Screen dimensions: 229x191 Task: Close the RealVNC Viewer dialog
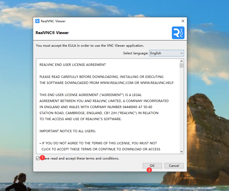[x=183, y=21]
